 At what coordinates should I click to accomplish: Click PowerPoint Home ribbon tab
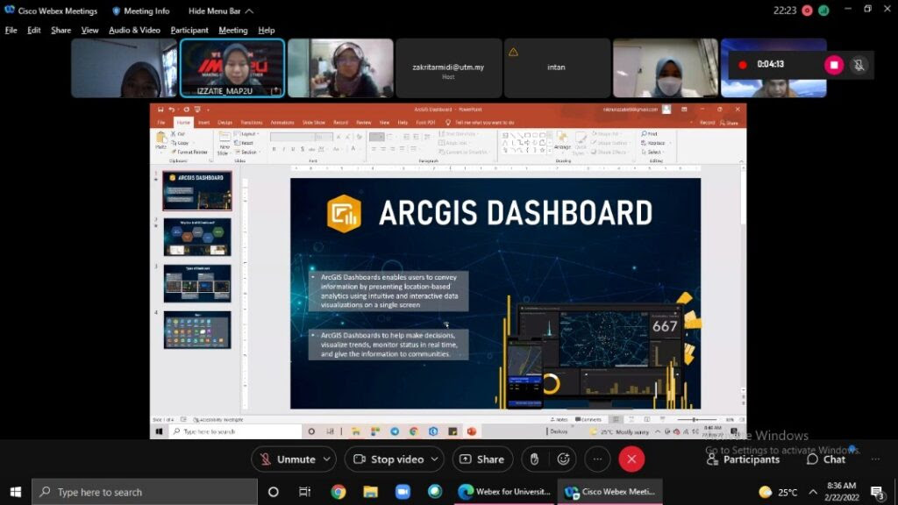(183, 123)
